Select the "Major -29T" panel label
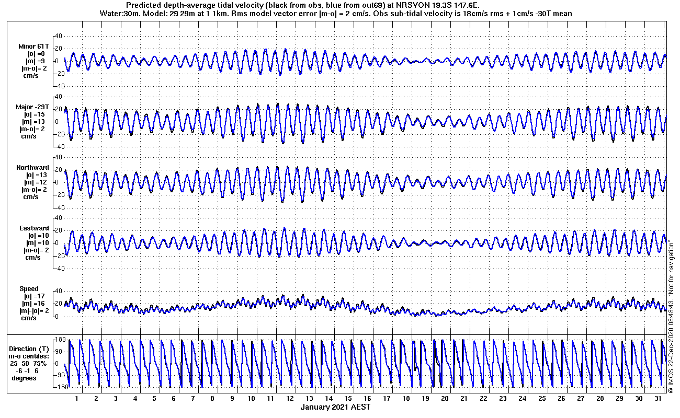The image size is (680, 418). 33,107
